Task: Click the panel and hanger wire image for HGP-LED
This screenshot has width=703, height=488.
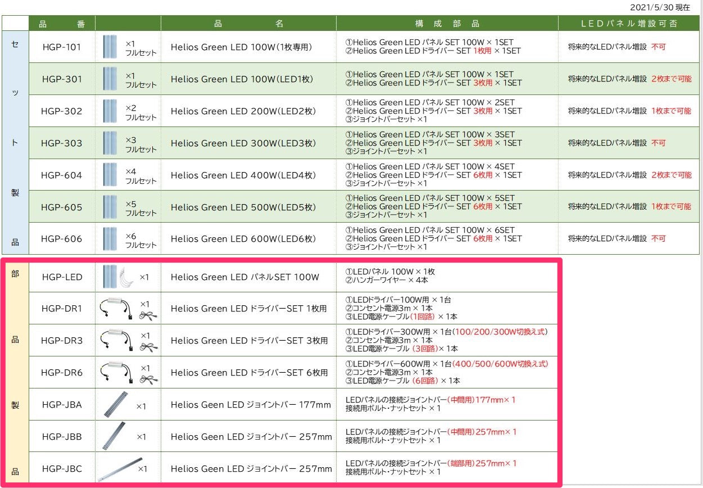Action: pos(120,277)
